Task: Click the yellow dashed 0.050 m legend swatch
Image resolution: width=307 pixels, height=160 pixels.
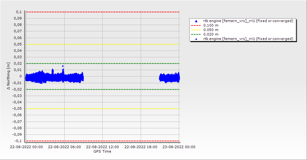Action: (x=196, y=30)
